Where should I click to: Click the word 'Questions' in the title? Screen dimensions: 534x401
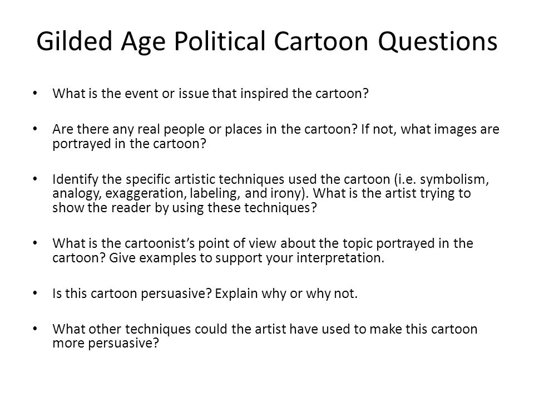tap(438, 42)
